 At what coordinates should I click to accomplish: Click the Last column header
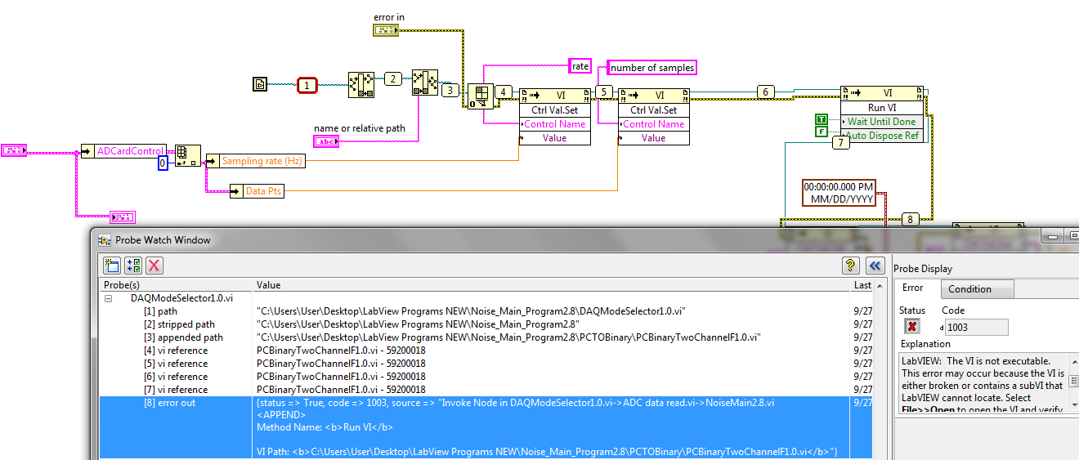pyautogui.click(x=862, y=285)
